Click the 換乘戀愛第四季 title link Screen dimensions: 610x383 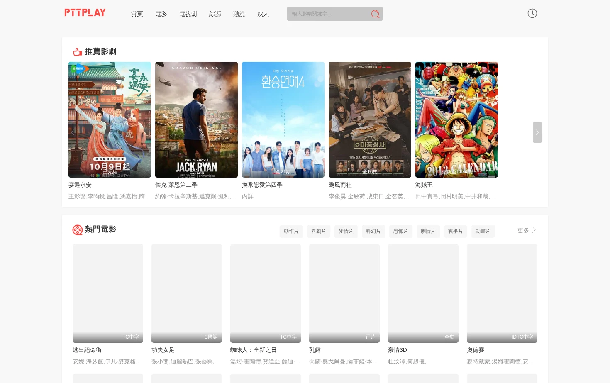tap(262, 185)
